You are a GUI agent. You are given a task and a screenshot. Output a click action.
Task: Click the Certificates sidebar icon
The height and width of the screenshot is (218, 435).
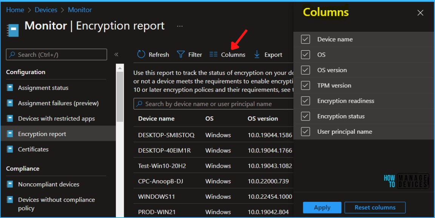click(x=10, y=149)
